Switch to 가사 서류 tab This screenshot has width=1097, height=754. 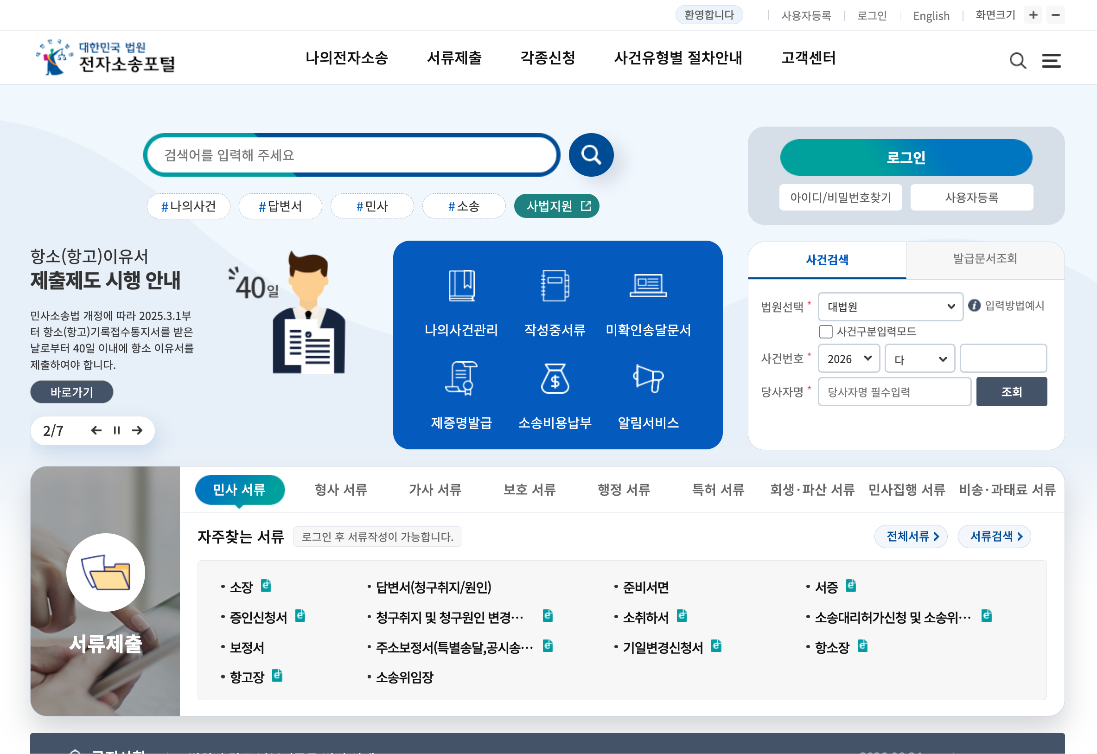435,489
